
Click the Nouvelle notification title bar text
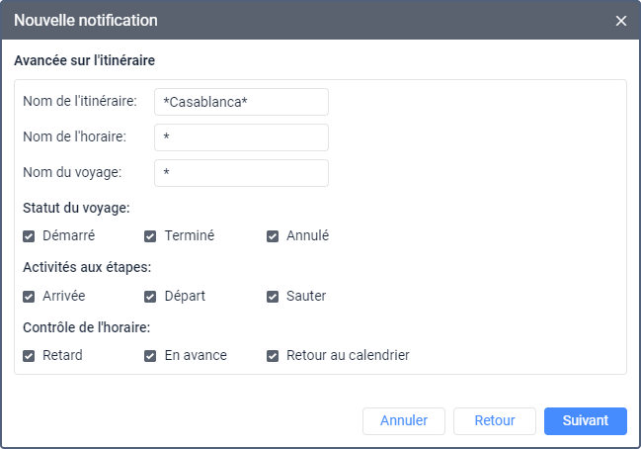85,21
